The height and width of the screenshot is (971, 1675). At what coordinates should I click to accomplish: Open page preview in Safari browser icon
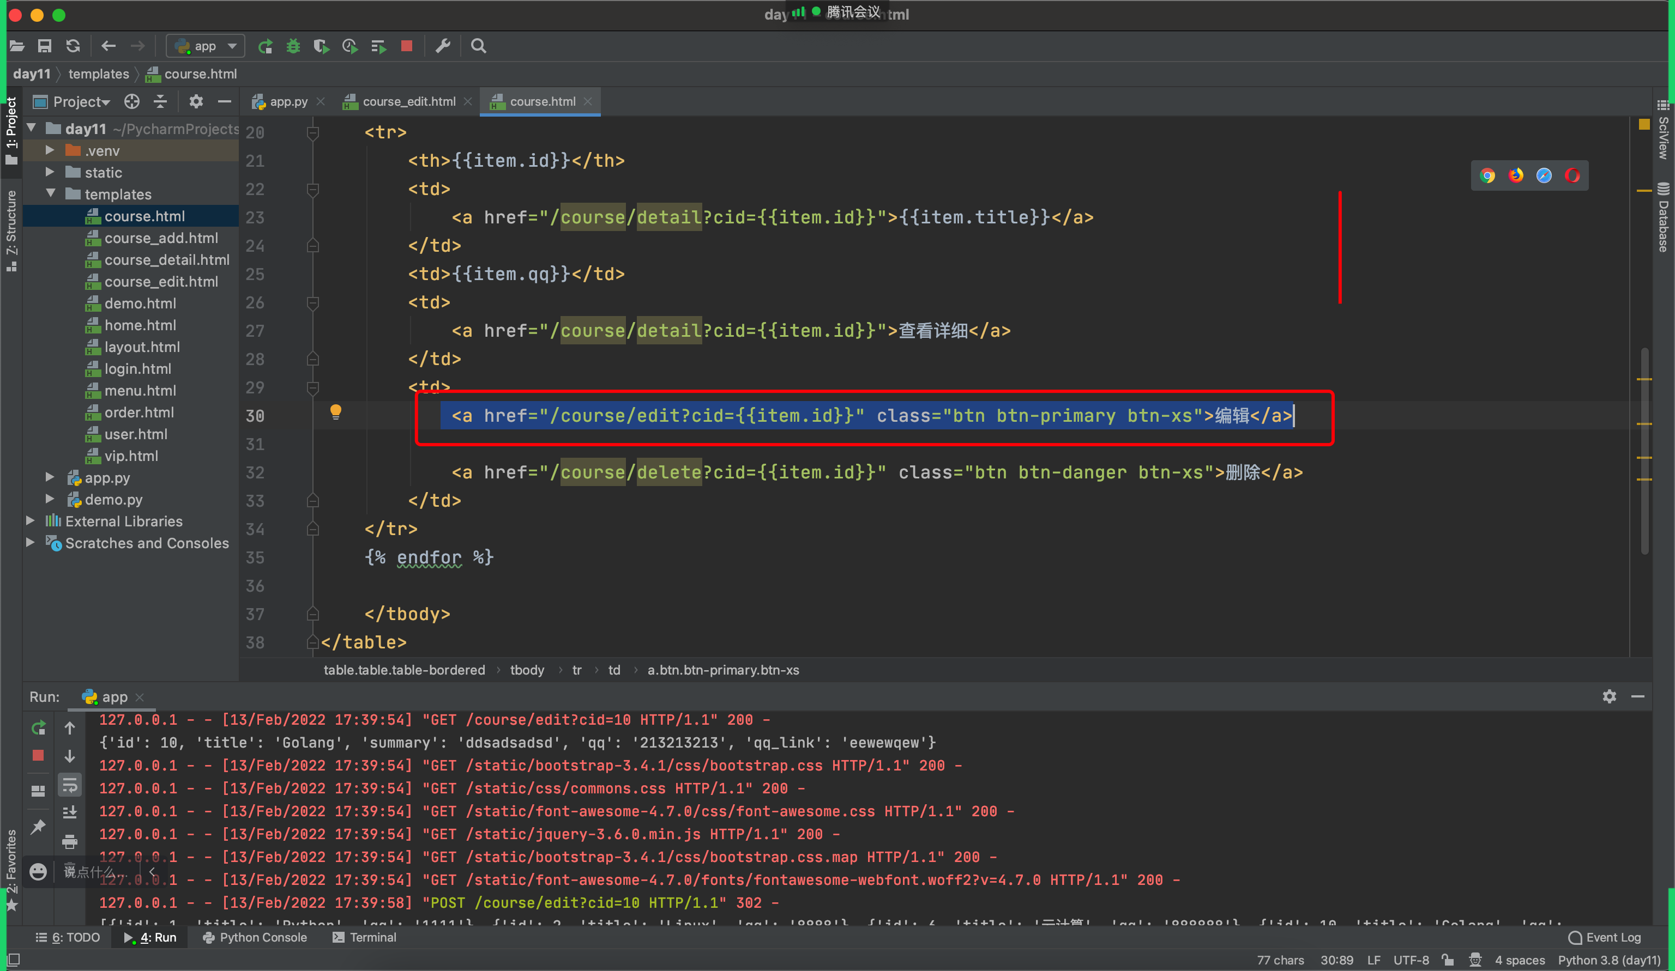coord(1544,175)
